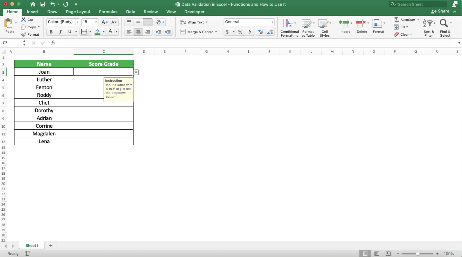The height and width of the screenshot is (257, 462).
Task: Top align cell contents
Action: coord(129,22)
